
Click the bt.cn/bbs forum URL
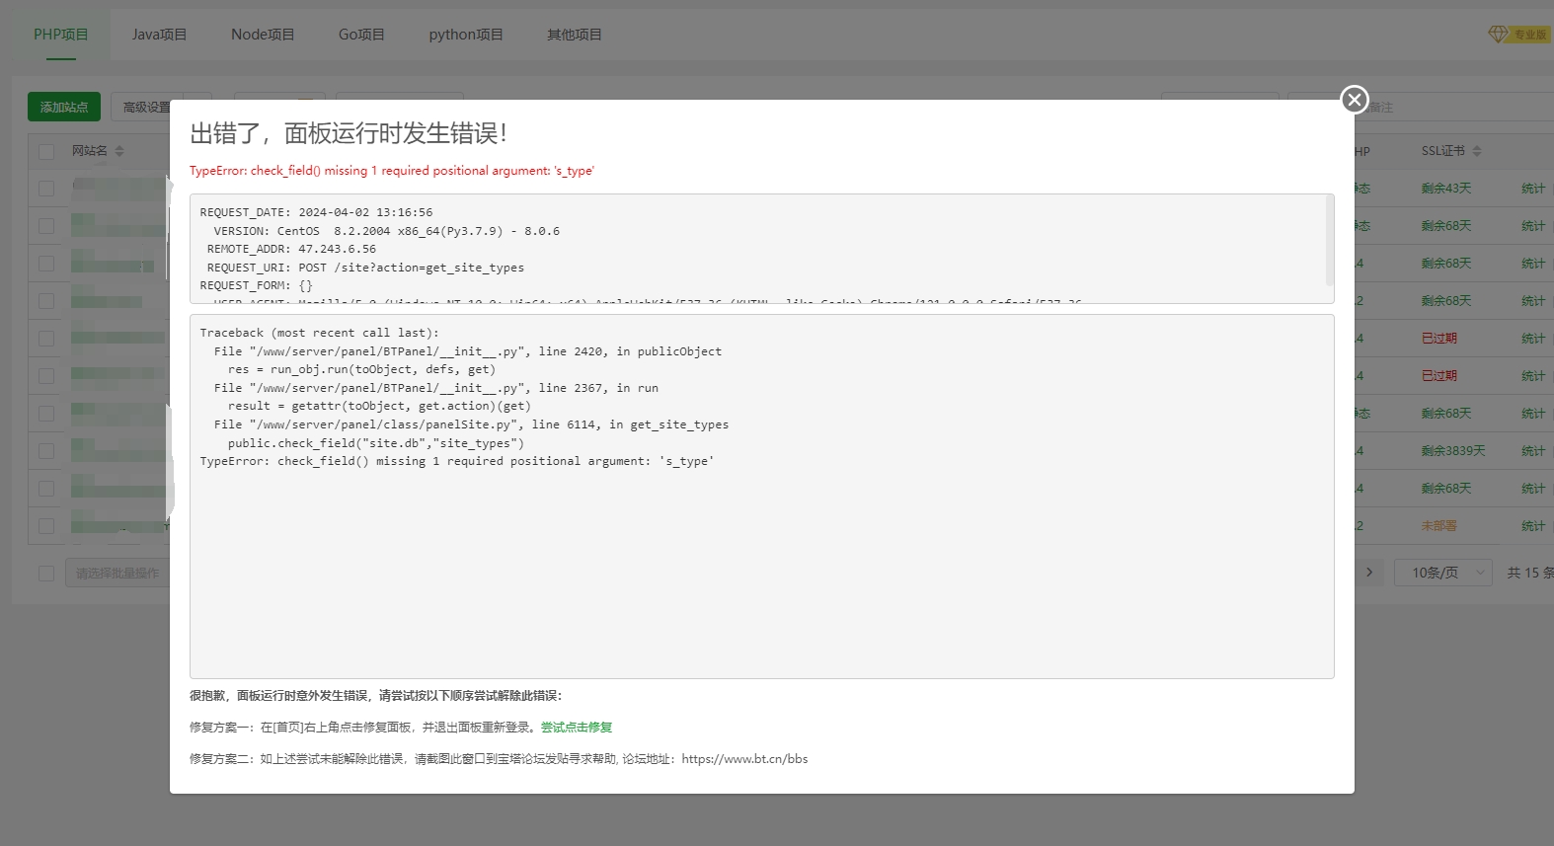(x=744, y=759)
